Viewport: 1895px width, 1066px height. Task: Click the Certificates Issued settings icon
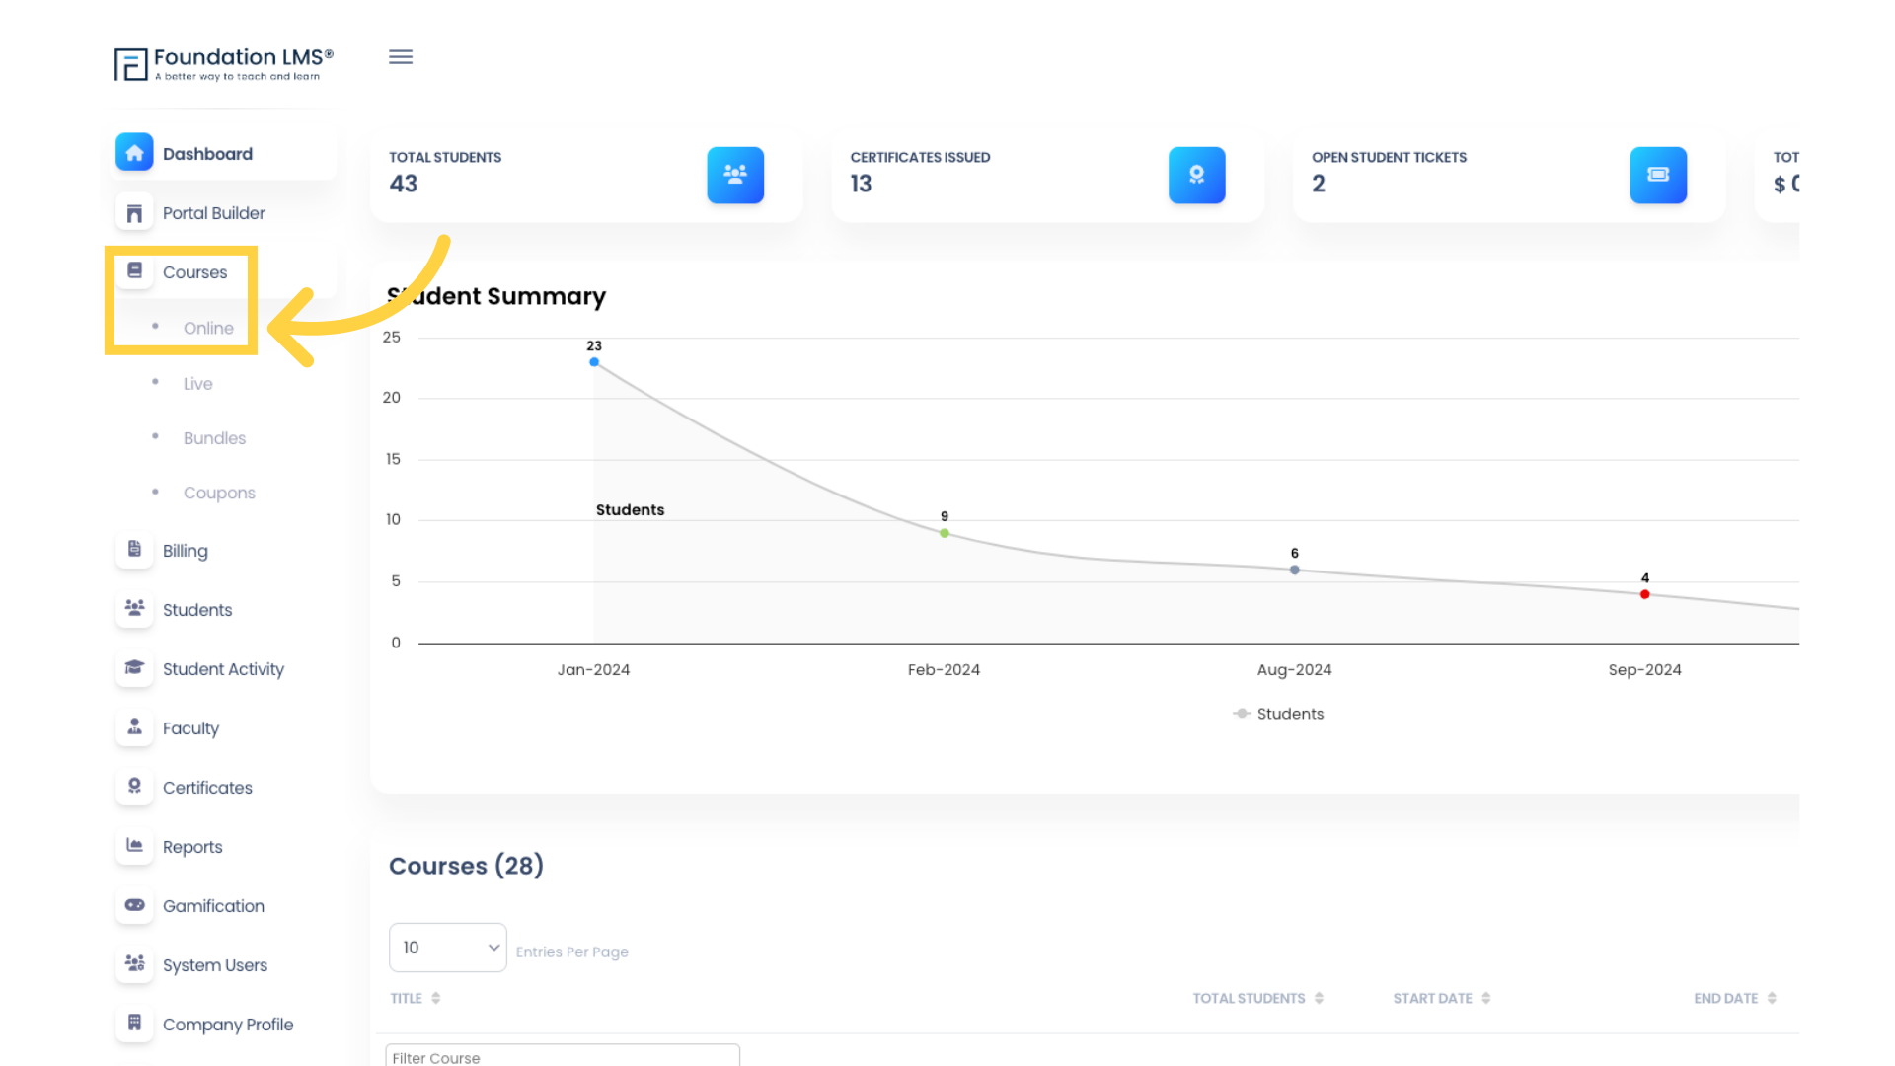pos(1196,175)
